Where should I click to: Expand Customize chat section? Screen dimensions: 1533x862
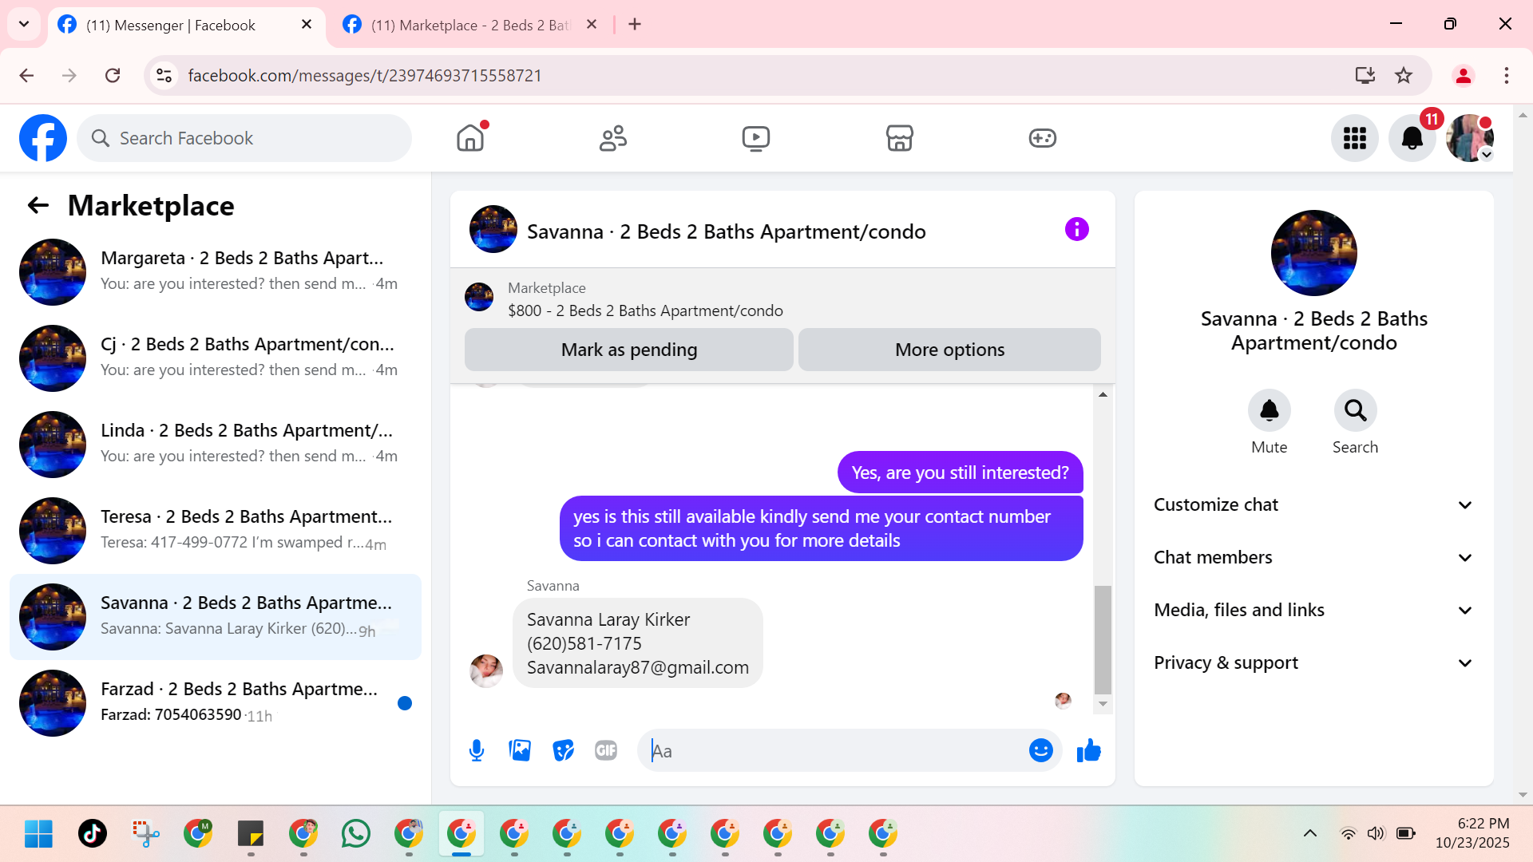pos(1313,504)
